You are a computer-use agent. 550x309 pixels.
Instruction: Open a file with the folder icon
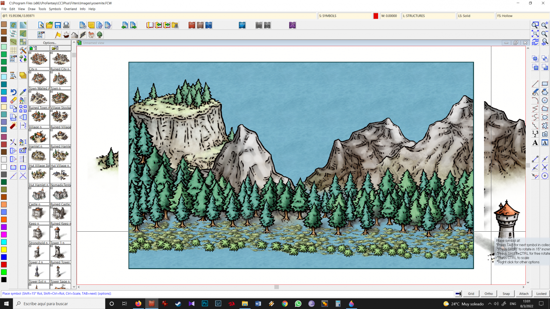coord(49,25)
